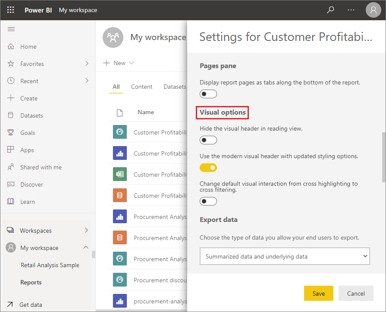Click the orange dataset icon for Customer Profitability
386x312 pixels.
click(x=120, y=195)
